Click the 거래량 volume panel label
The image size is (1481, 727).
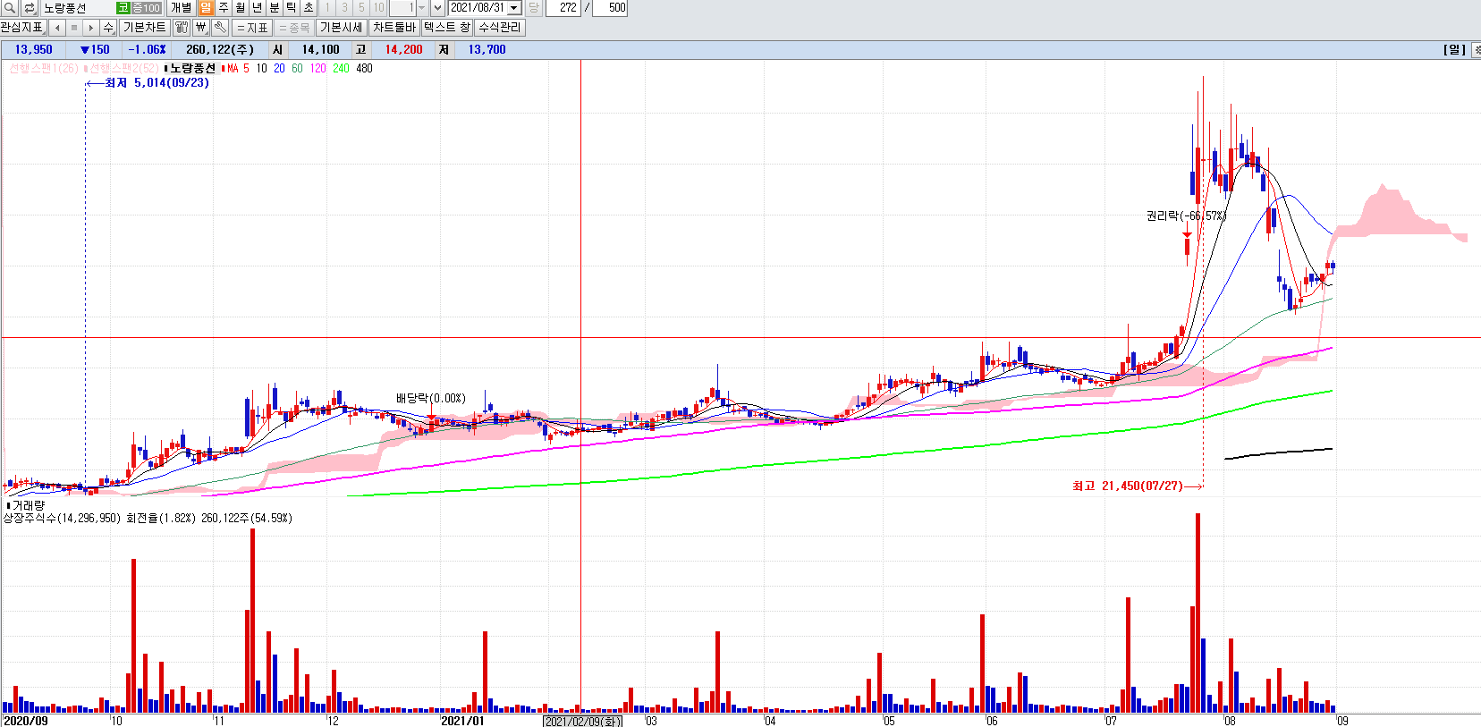28,505
